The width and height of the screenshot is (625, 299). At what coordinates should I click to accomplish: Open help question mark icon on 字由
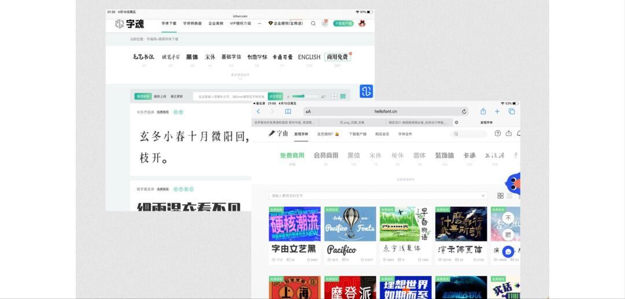(498, 133)
